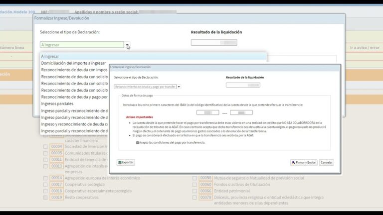Click the first IBAN characters input field
The height and width of the screenshot is (215, 383).
[207, 112]
